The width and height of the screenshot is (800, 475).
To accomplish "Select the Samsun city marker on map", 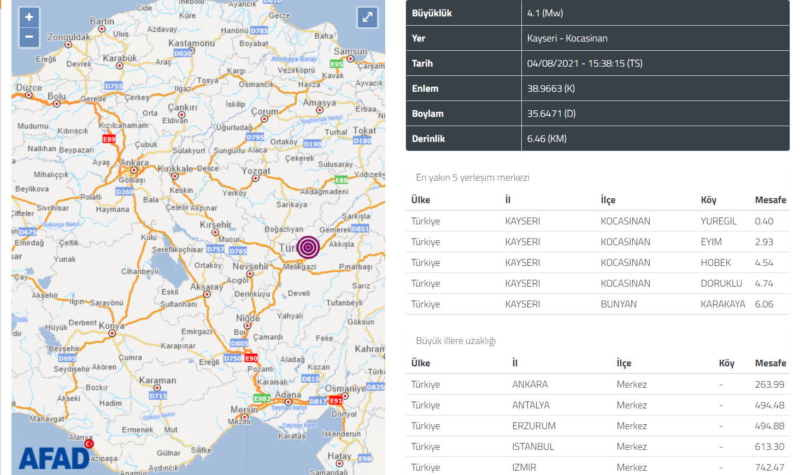I will coord(350,59).
